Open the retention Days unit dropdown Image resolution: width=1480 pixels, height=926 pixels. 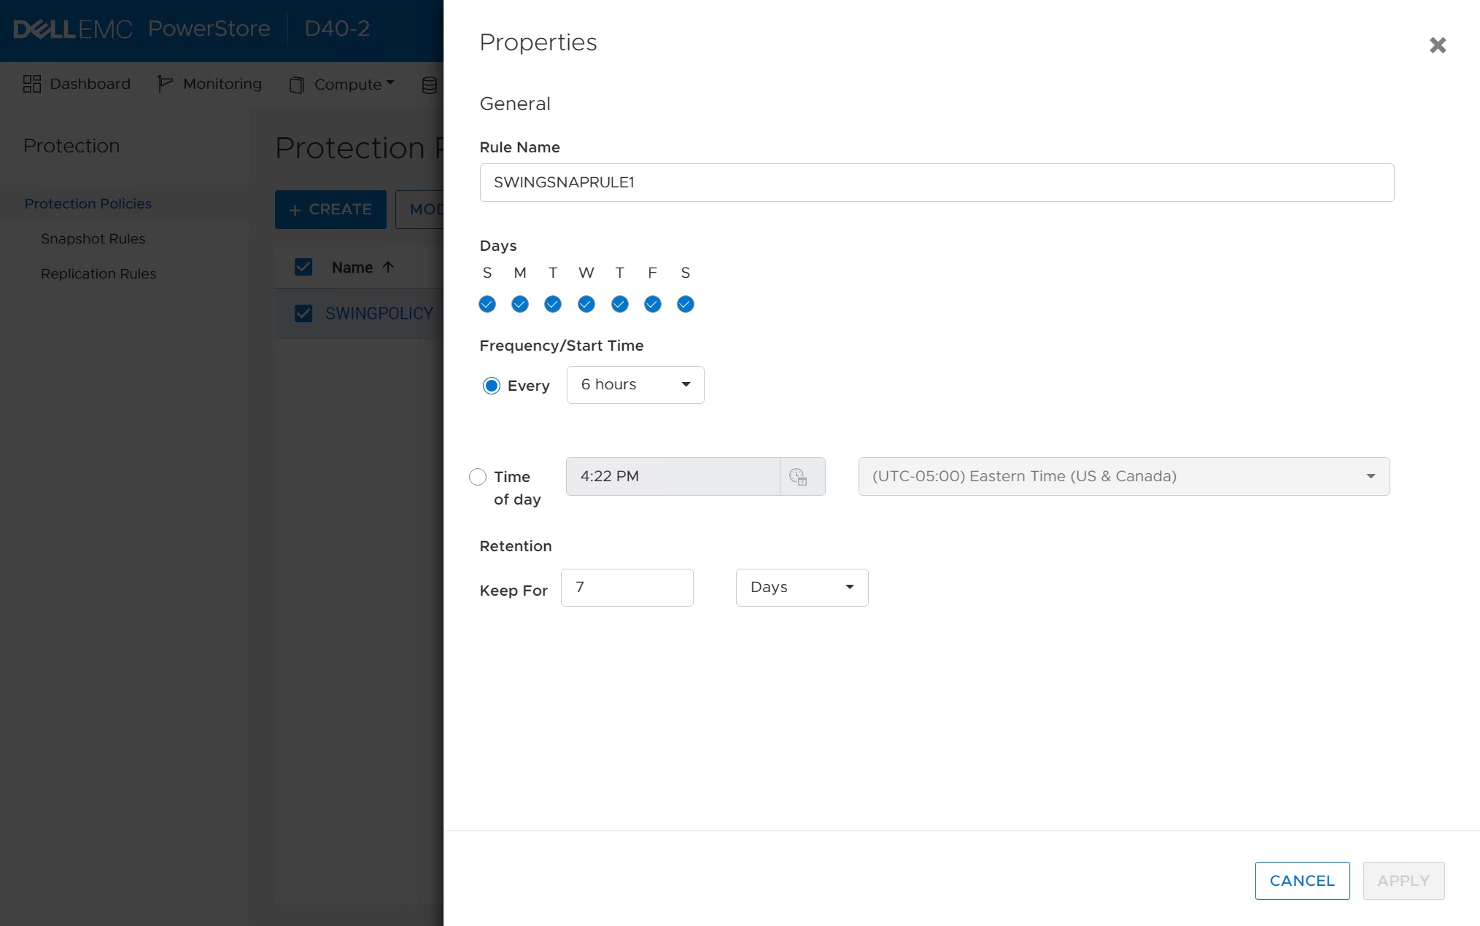tap(801, 587)
